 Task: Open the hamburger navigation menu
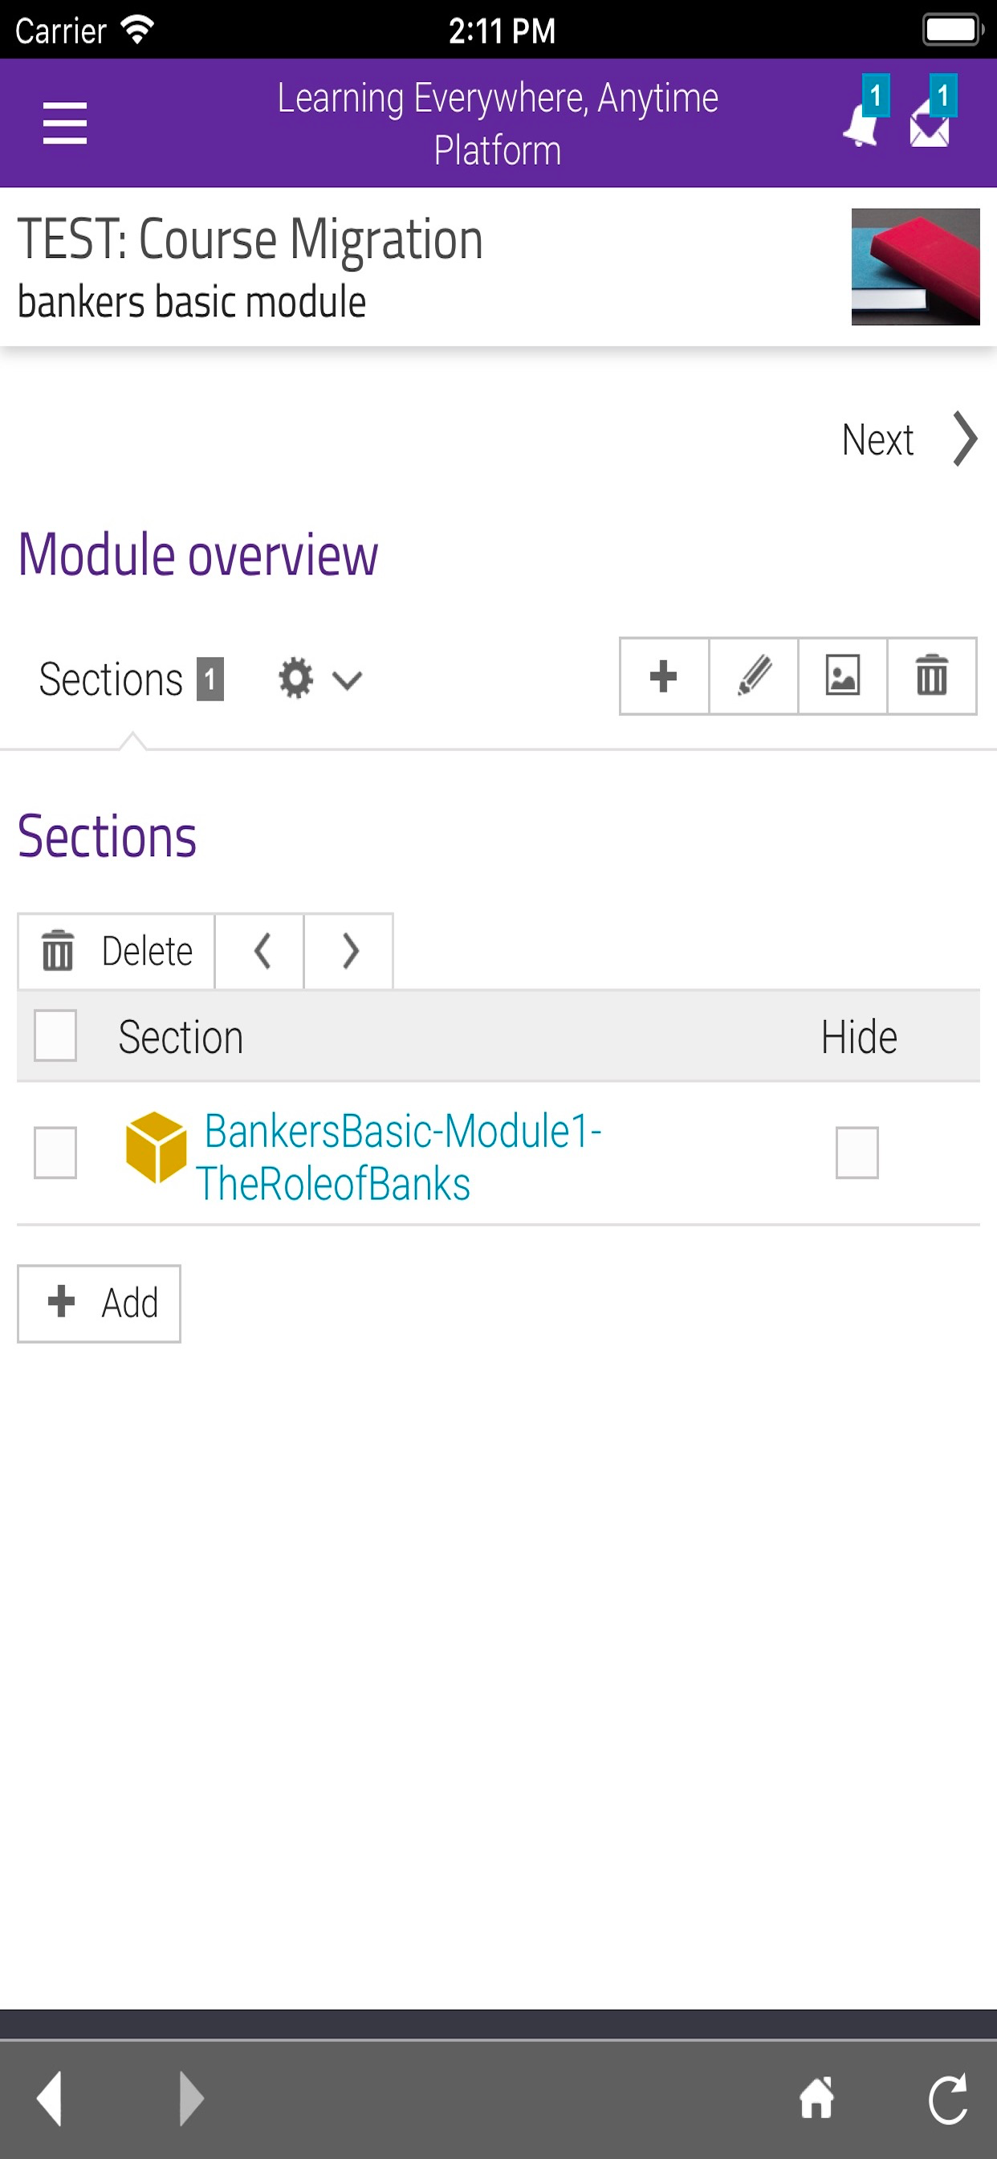64,123
